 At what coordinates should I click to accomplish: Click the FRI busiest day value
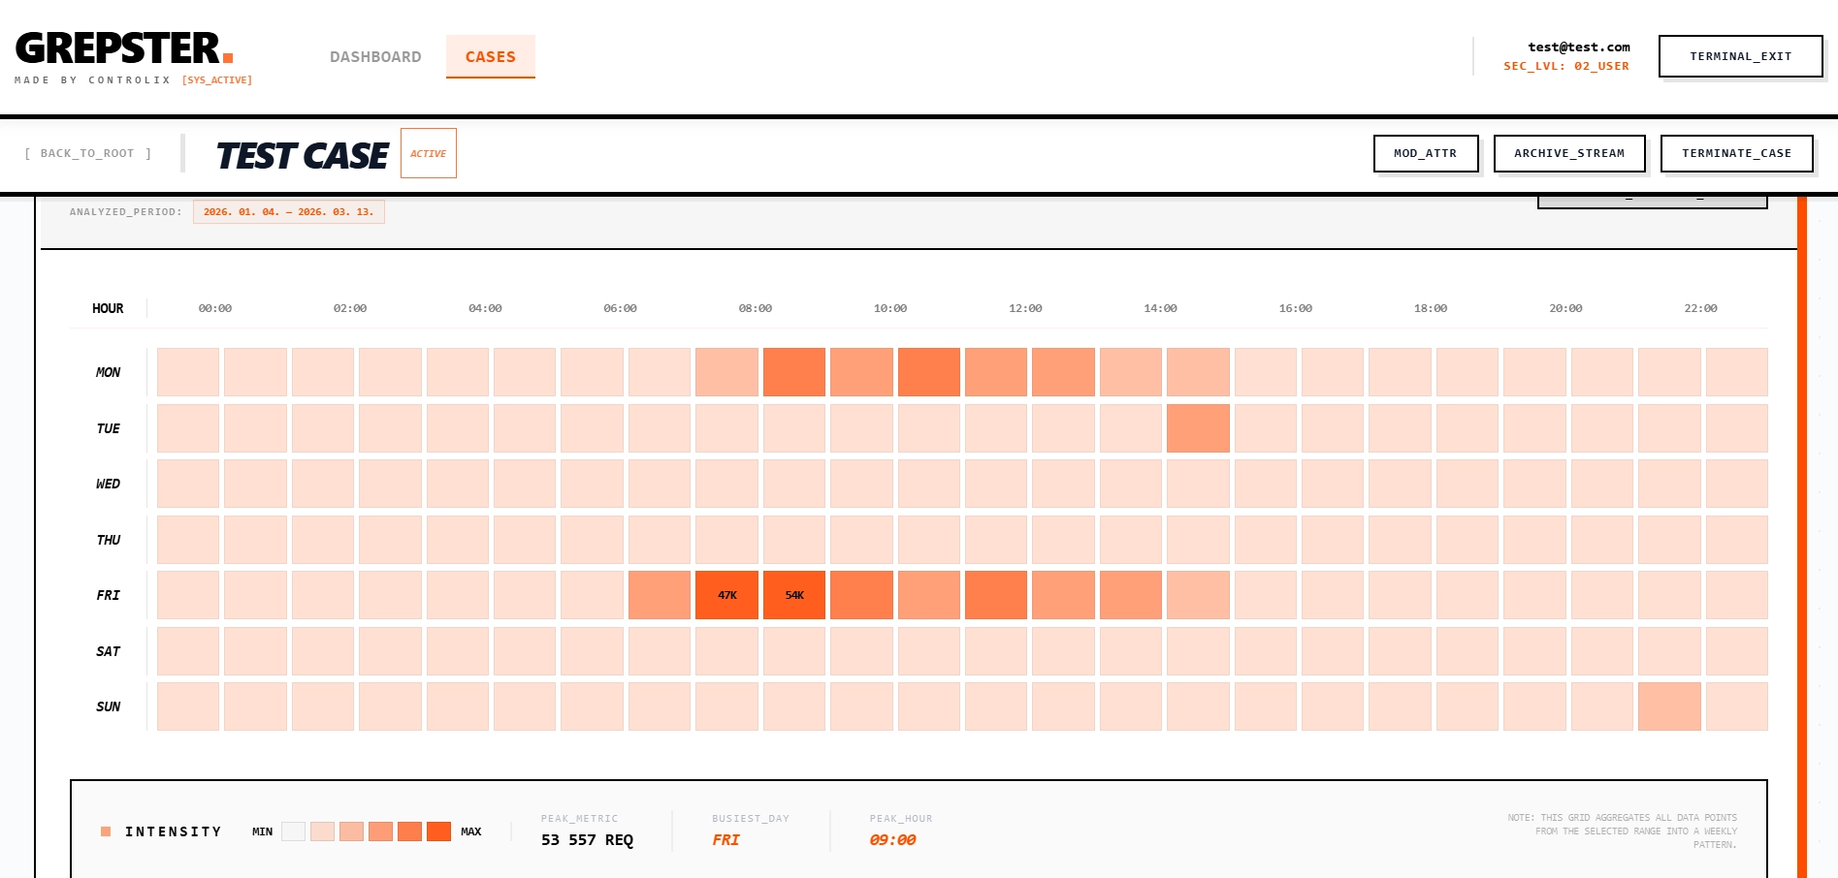point(726,840)
